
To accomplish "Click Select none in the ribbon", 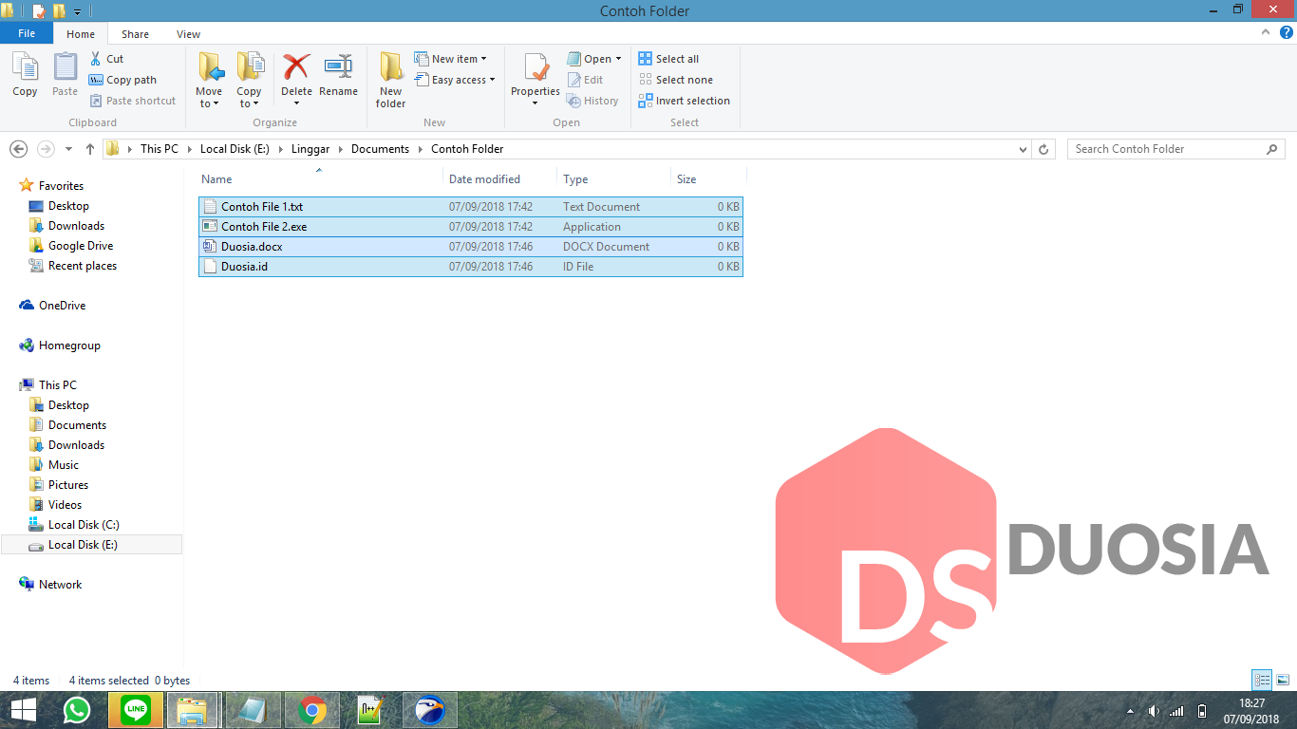I will pos(675,80).
